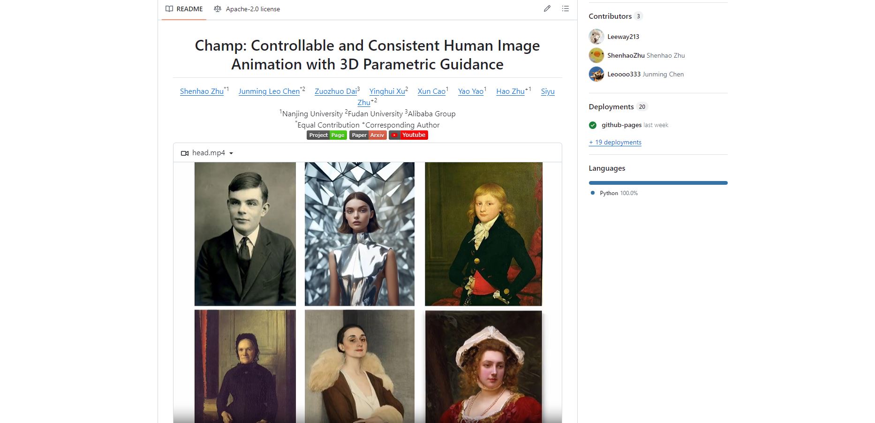Click ShenhaoZhu's avatar icon
Viewport: 875px width, 423px height.
pyautogui.click(x=596, y=55)
